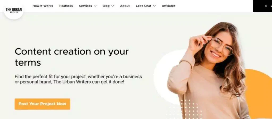Viewport: 272px width, 119px height.
Task: Expand the Let's Chat chevron arrow
Action: 154,6
